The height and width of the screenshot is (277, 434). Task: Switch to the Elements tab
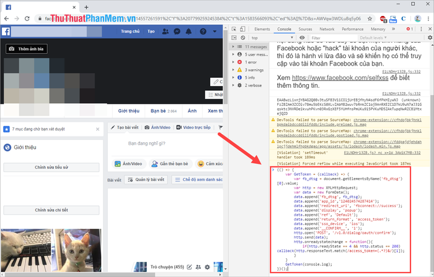[x=262, y=29]
